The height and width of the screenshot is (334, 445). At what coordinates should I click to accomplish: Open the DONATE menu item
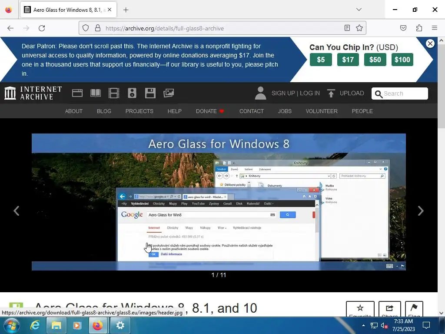(210, 111)
